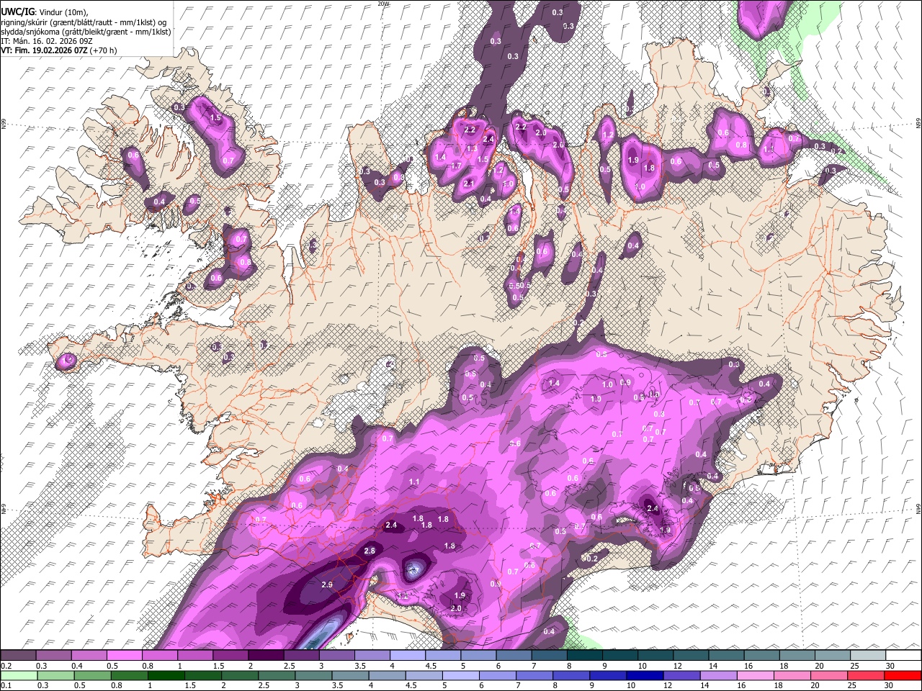
Task: Click the '0.2' label in the upper legend
Action: tap(6, 666)
